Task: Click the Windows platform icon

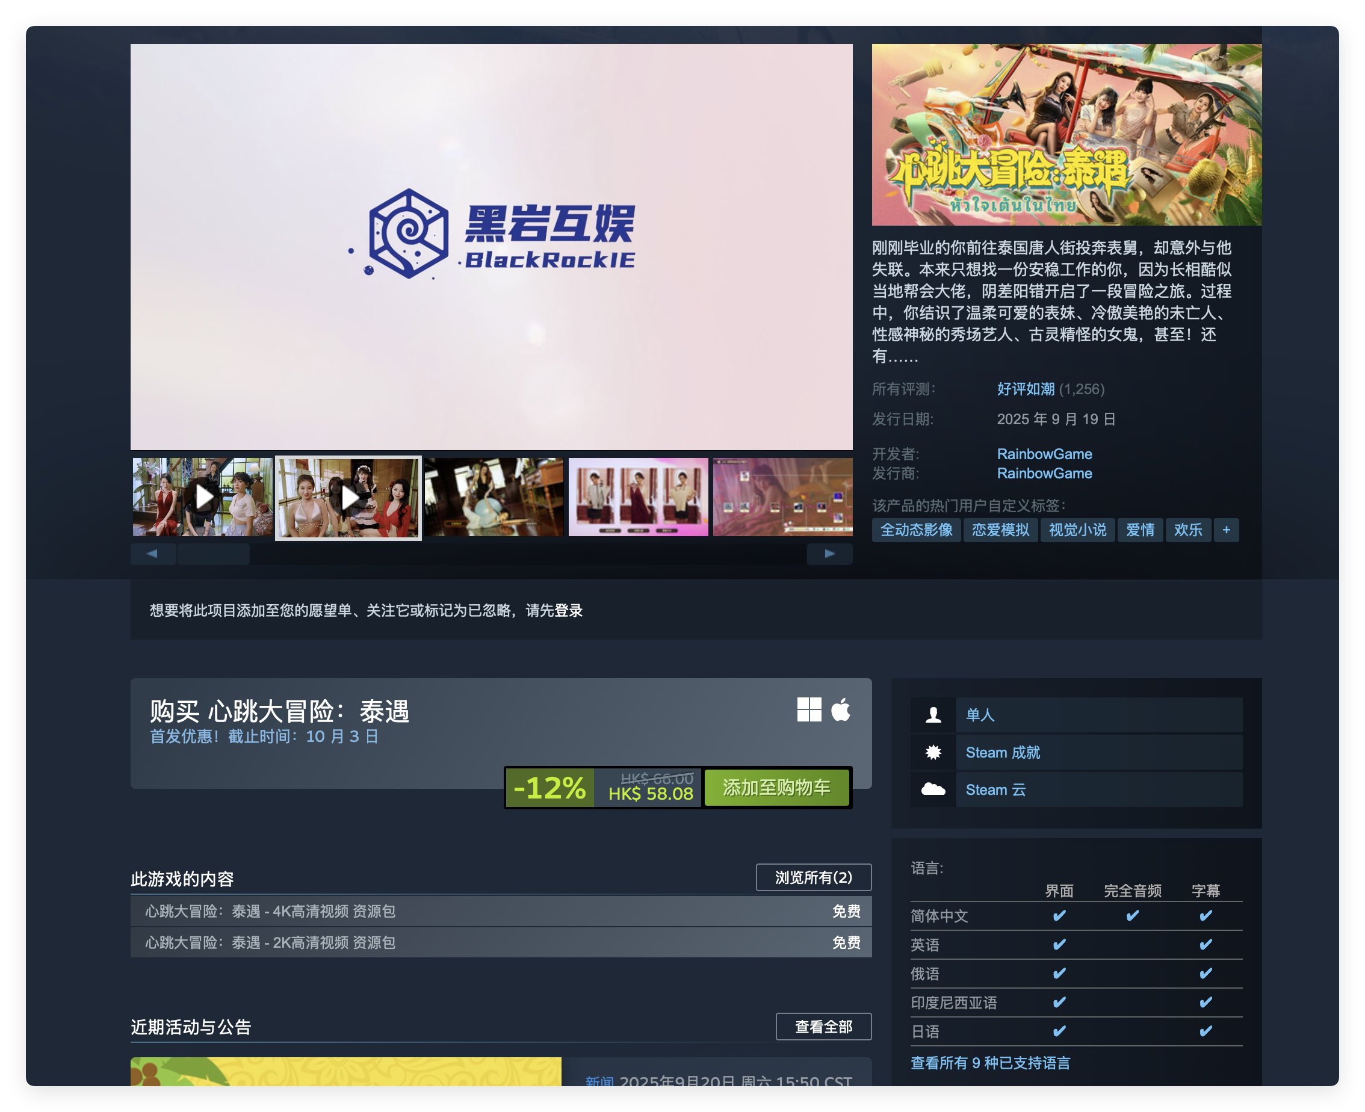Action: click(809, 709)
